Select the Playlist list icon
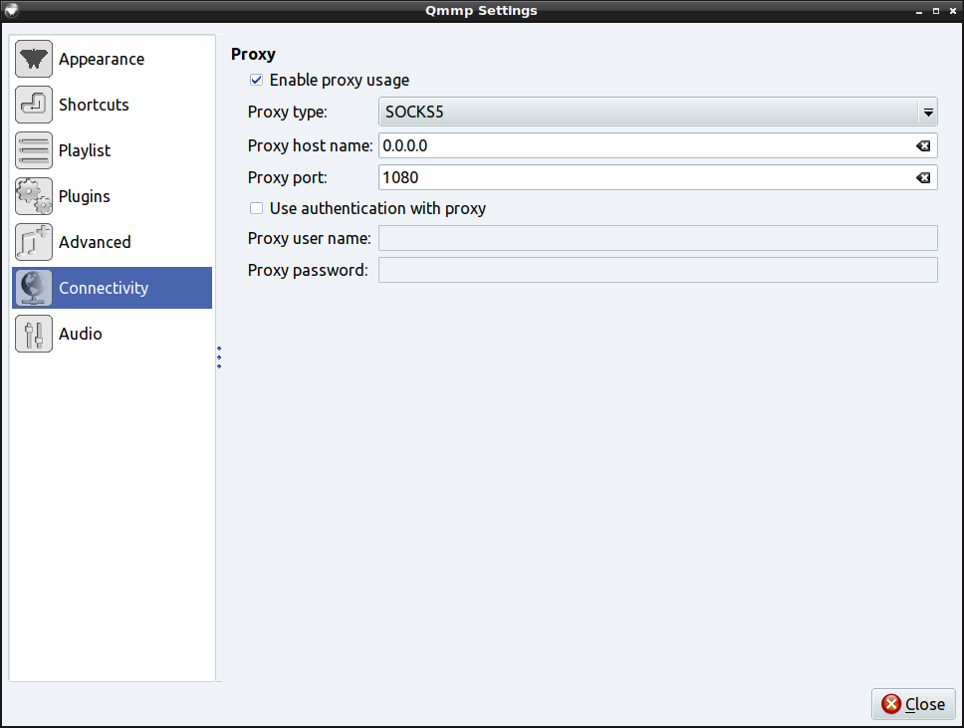The width and height of the screenshot is (964, 728). click(x=34, y=151)
